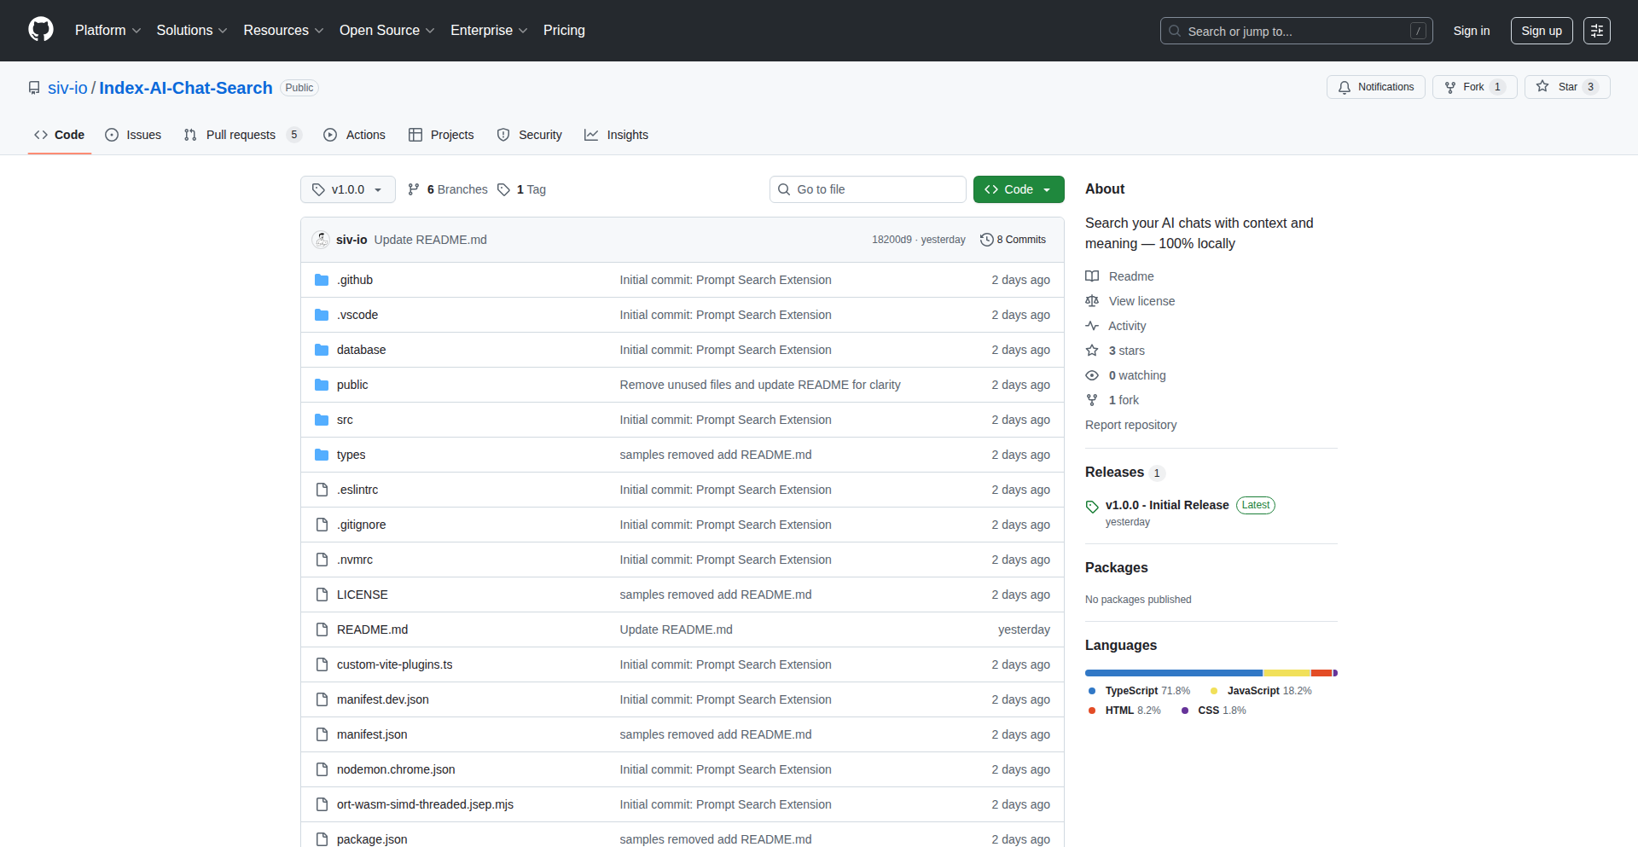Click the commits history clock icon
This screenshot has width=1638, height=847.
pyautogui.click(x=987, y=240)
